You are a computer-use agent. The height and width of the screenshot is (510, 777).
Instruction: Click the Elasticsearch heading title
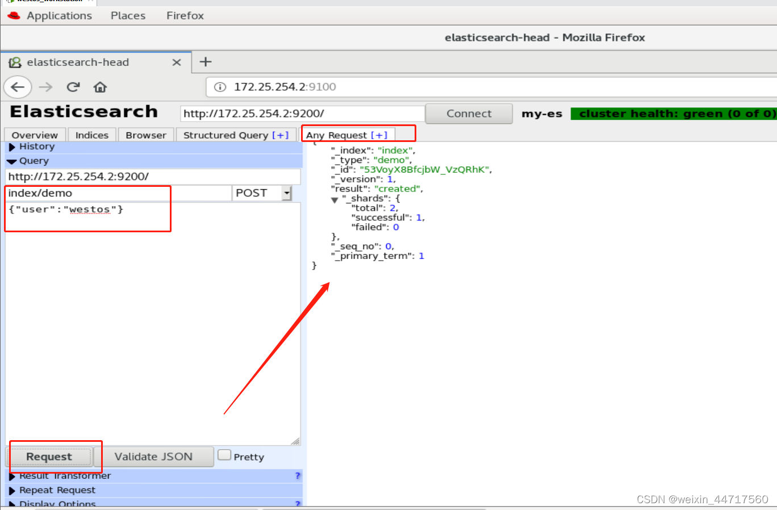click(x=84, y=111)
